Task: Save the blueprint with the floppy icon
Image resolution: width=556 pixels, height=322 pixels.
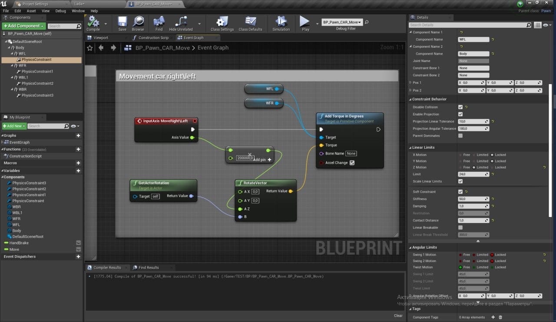Action: point(122,23)
